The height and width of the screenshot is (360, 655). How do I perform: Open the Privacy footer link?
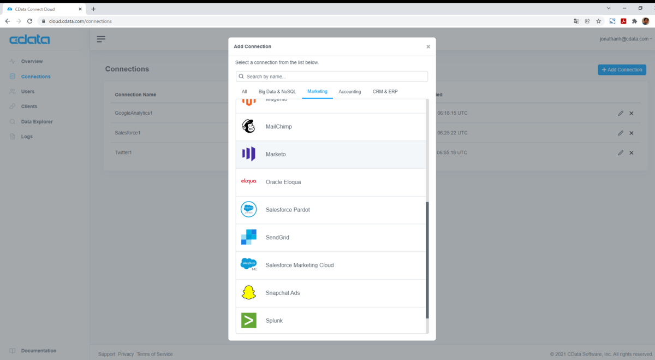click(126, 354)
